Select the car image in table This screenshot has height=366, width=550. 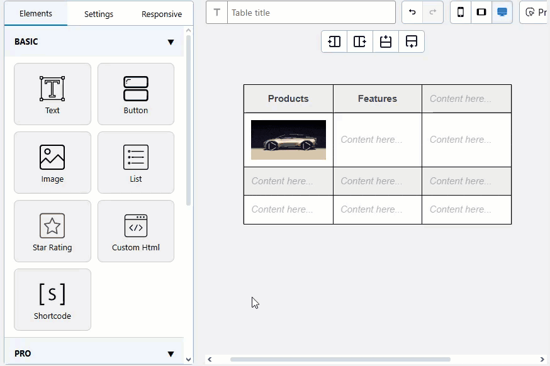288,140
